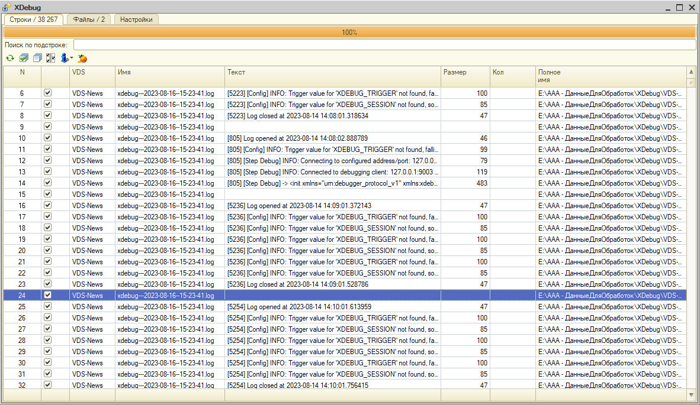
Task: Click the blue info figure icon
Action: pyautogui.click(x=65, y=58)
